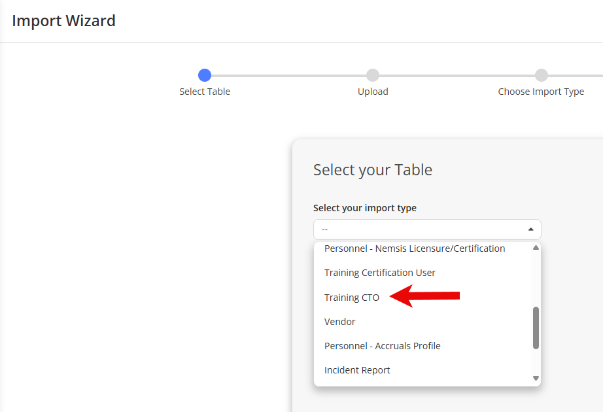603x412 pixels.
Task: Go to Choose Import Type step label
Action: pos(541,92)
